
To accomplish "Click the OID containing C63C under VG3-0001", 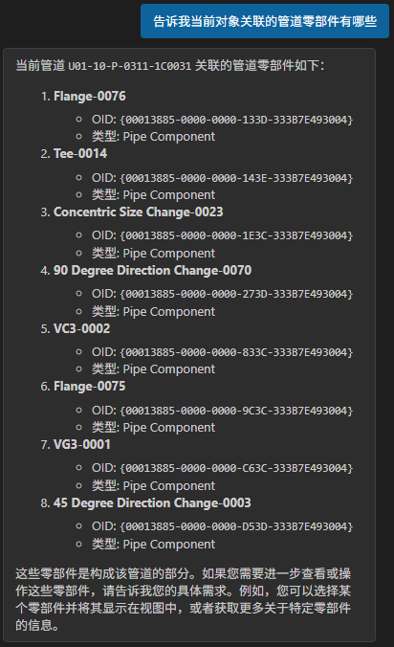I will coord(237,468).
